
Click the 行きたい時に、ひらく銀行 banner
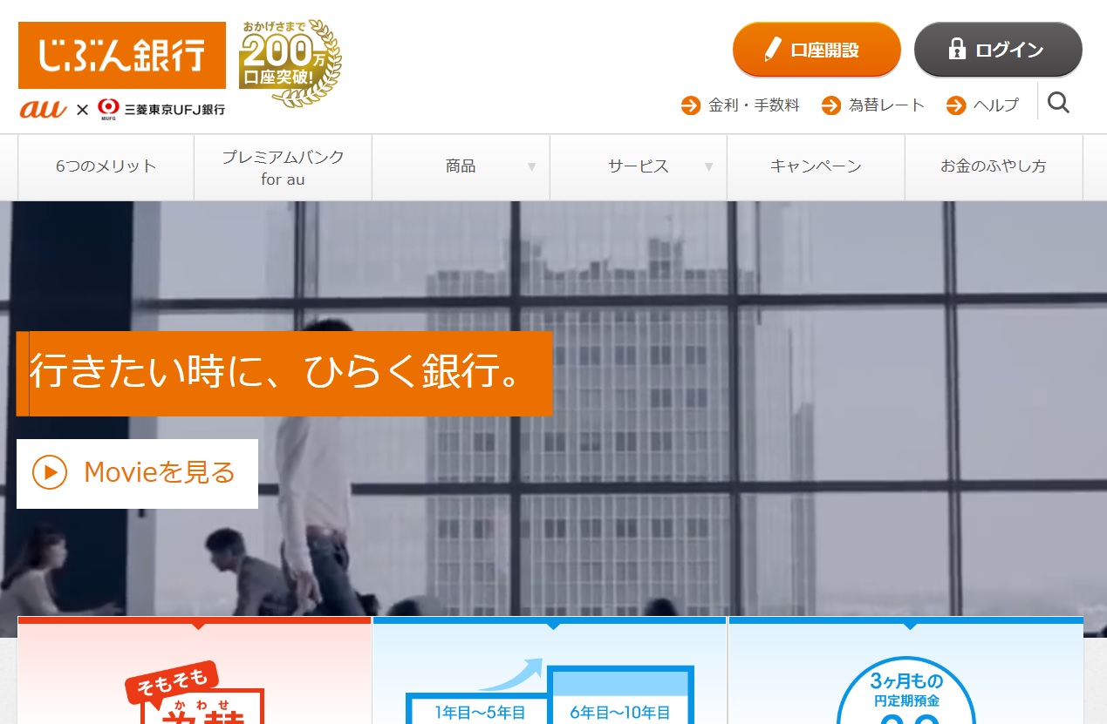[x=284, y=373]
